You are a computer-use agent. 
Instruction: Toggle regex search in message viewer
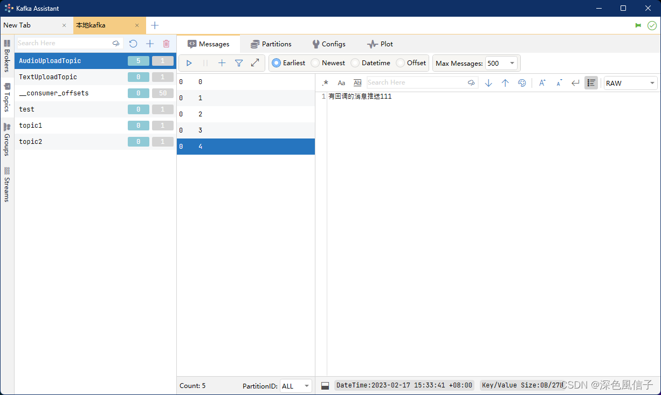coord(325,83)
